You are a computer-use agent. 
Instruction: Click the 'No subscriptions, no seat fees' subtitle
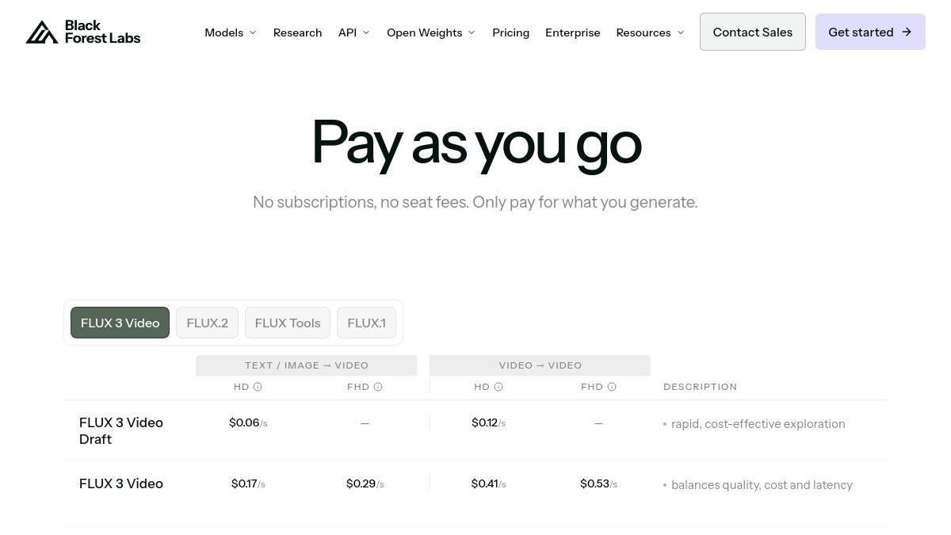[475, 202]
